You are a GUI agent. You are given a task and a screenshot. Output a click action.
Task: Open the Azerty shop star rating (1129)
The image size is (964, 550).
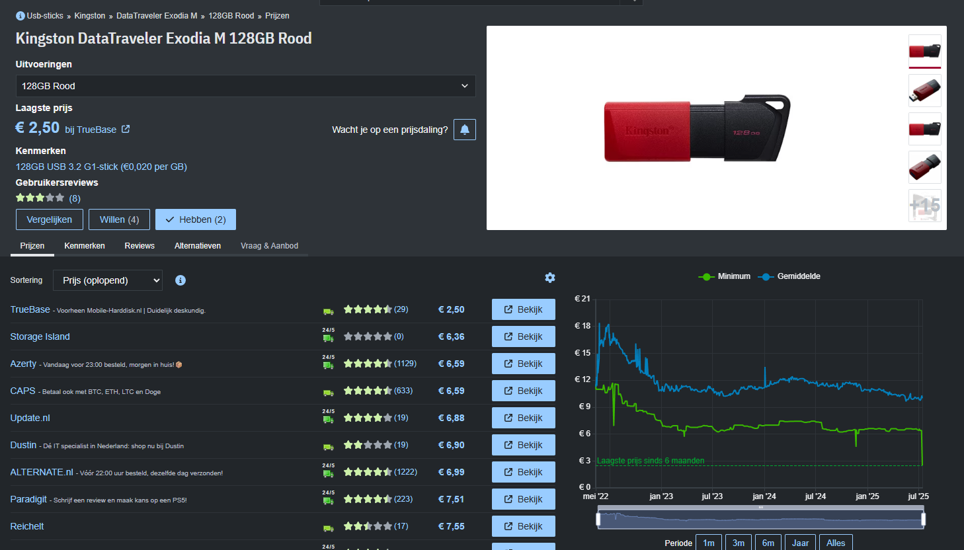click(380, 364)
